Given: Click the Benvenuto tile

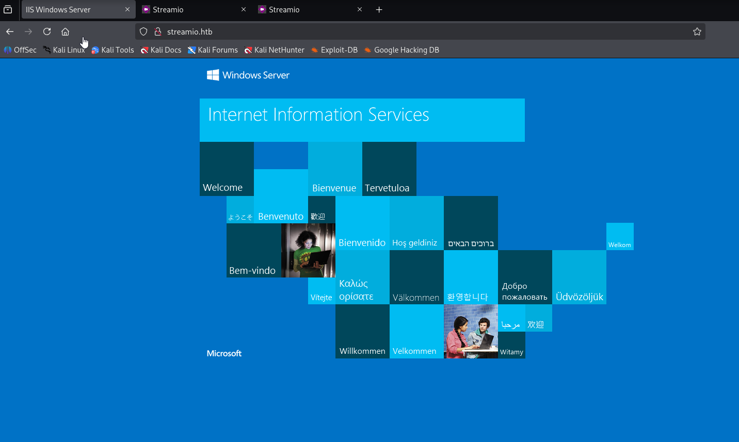Looking at the screenshot, I should coord(281,196).
